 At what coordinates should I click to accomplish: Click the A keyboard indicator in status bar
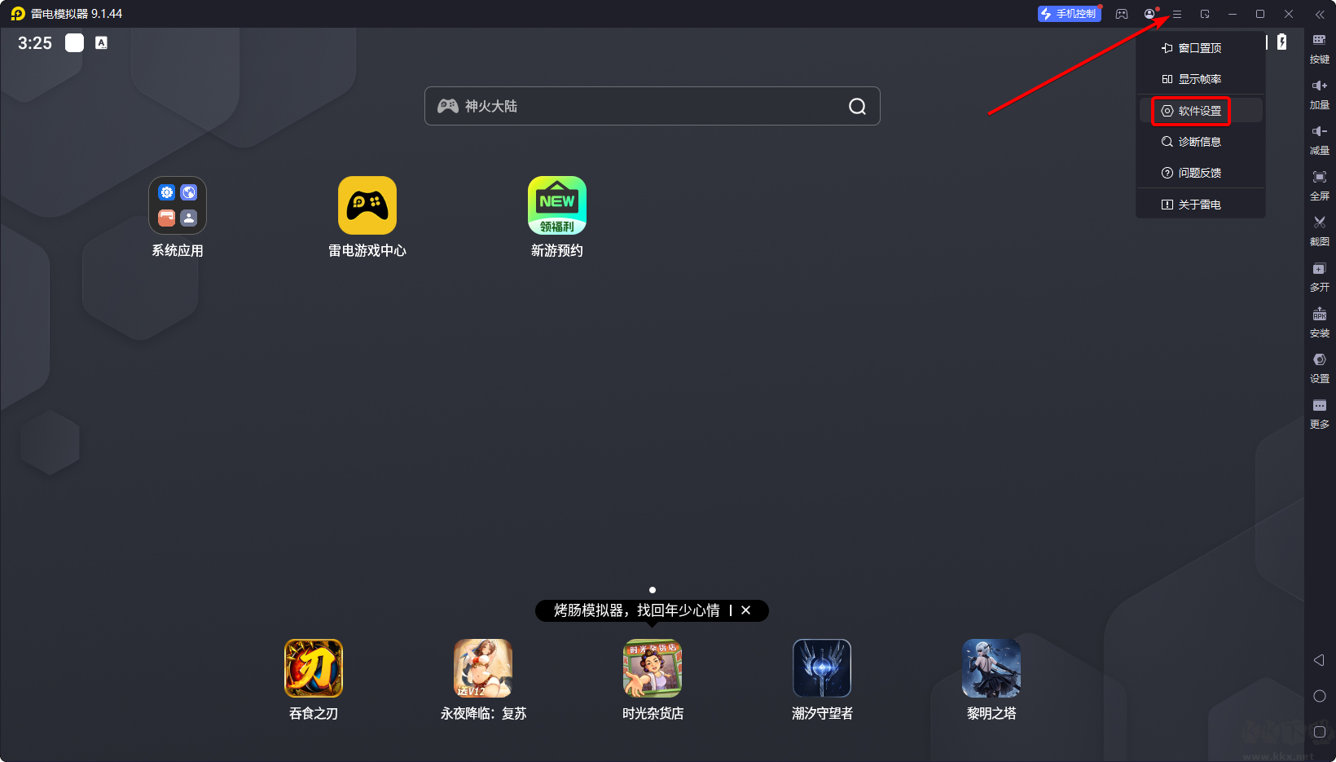[x=101, y=43]
